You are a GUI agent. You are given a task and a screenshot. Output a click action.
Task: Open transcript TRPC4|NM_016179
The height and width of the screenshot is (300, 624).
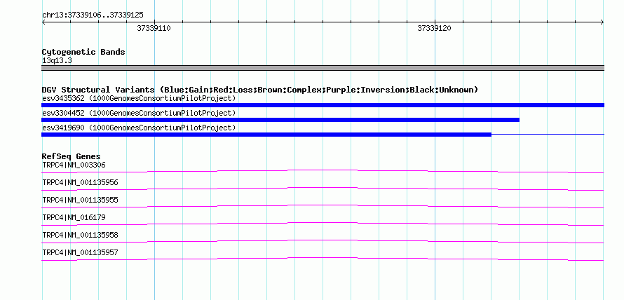(74, 217)
